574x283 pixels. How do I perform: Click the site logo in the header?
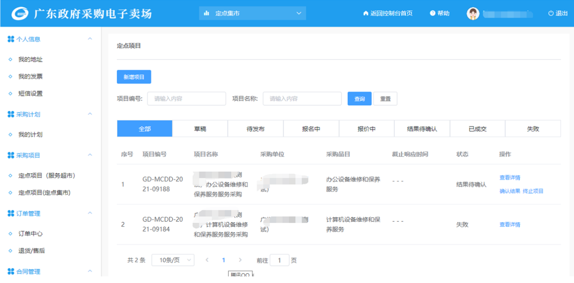(x=20, y=13)
